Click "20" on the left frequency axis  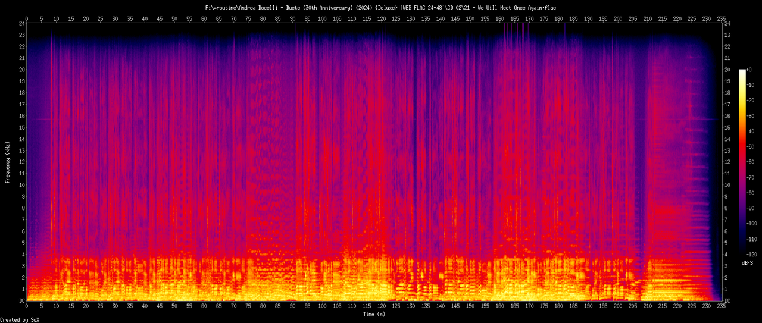[x=22, y=70]
